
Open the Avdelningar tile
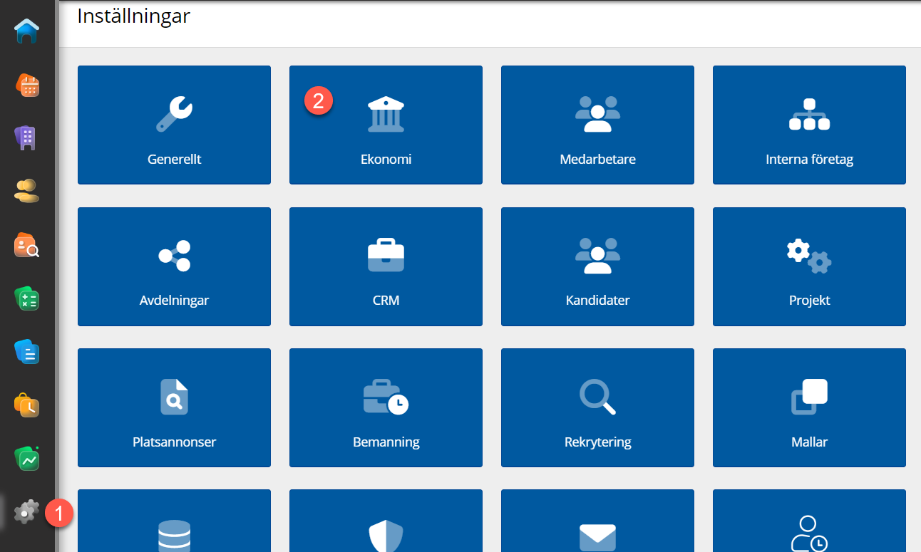pos(174,266)
